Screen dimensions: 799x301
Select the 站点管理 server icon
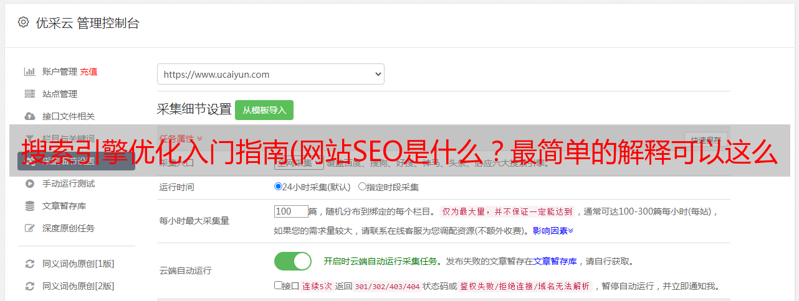29,94
